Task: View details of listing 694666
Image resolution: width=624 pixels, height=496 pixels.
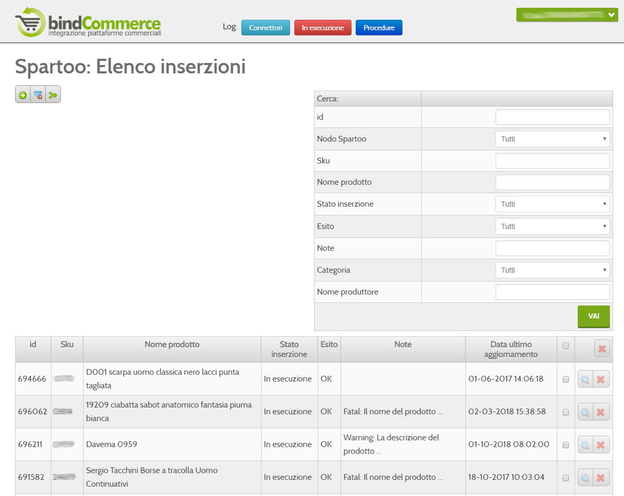Action: (x=586, y=379)
